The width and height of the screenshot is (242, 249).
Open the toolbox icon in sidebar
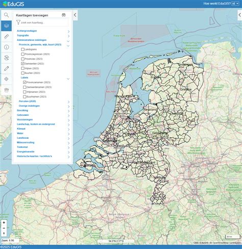click(x=6, y=90)
